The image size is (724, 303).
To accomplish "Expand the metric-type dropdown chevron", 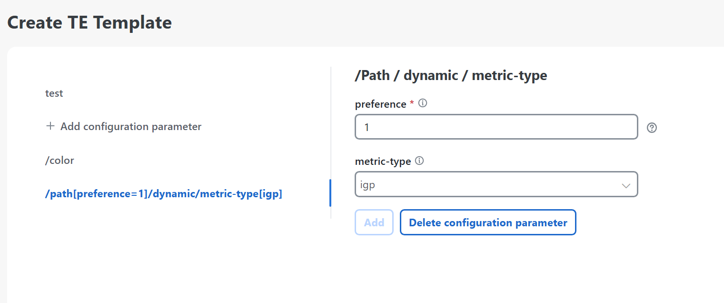I will pos(626,185).
